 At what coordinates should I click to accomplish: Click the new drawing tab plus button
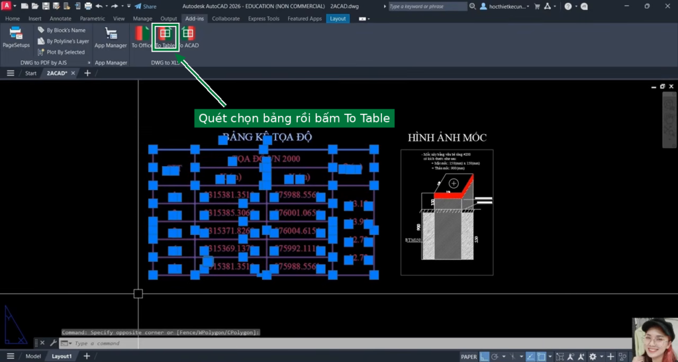tap(87, 73)
